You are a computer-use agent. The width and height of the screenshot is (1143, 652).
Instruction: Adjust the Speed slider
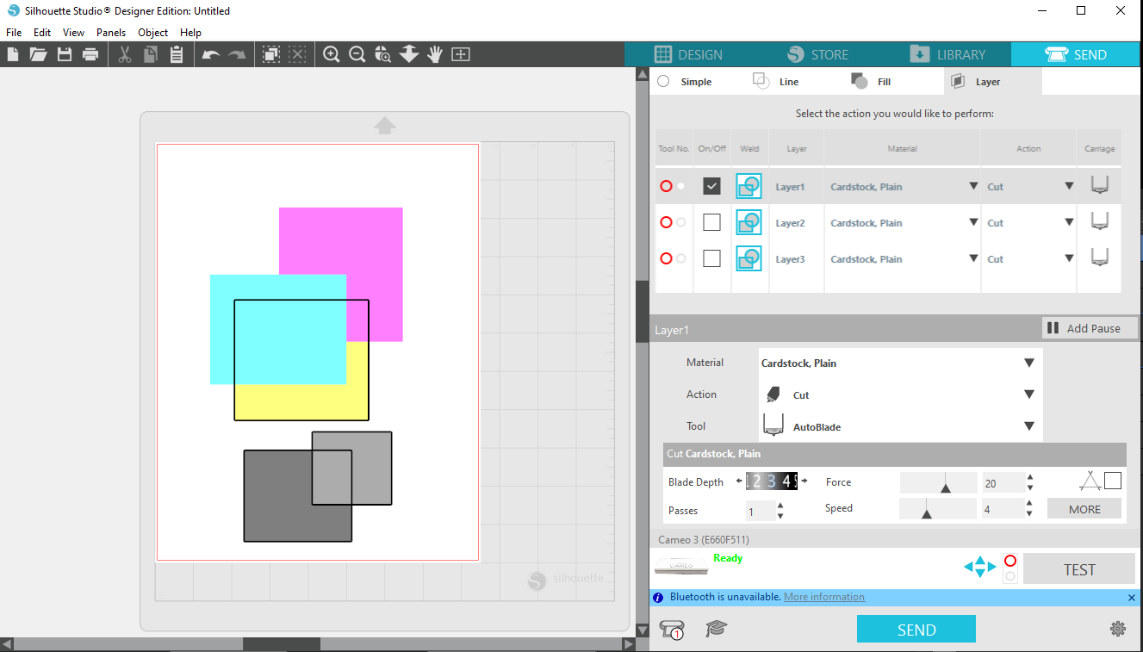939,509
